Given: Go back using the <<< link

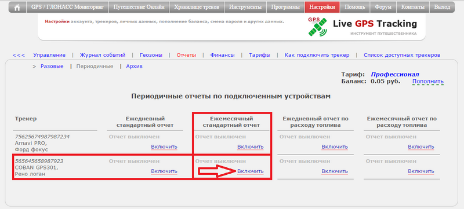Looking at the screenshot, I should pos(19,55).
